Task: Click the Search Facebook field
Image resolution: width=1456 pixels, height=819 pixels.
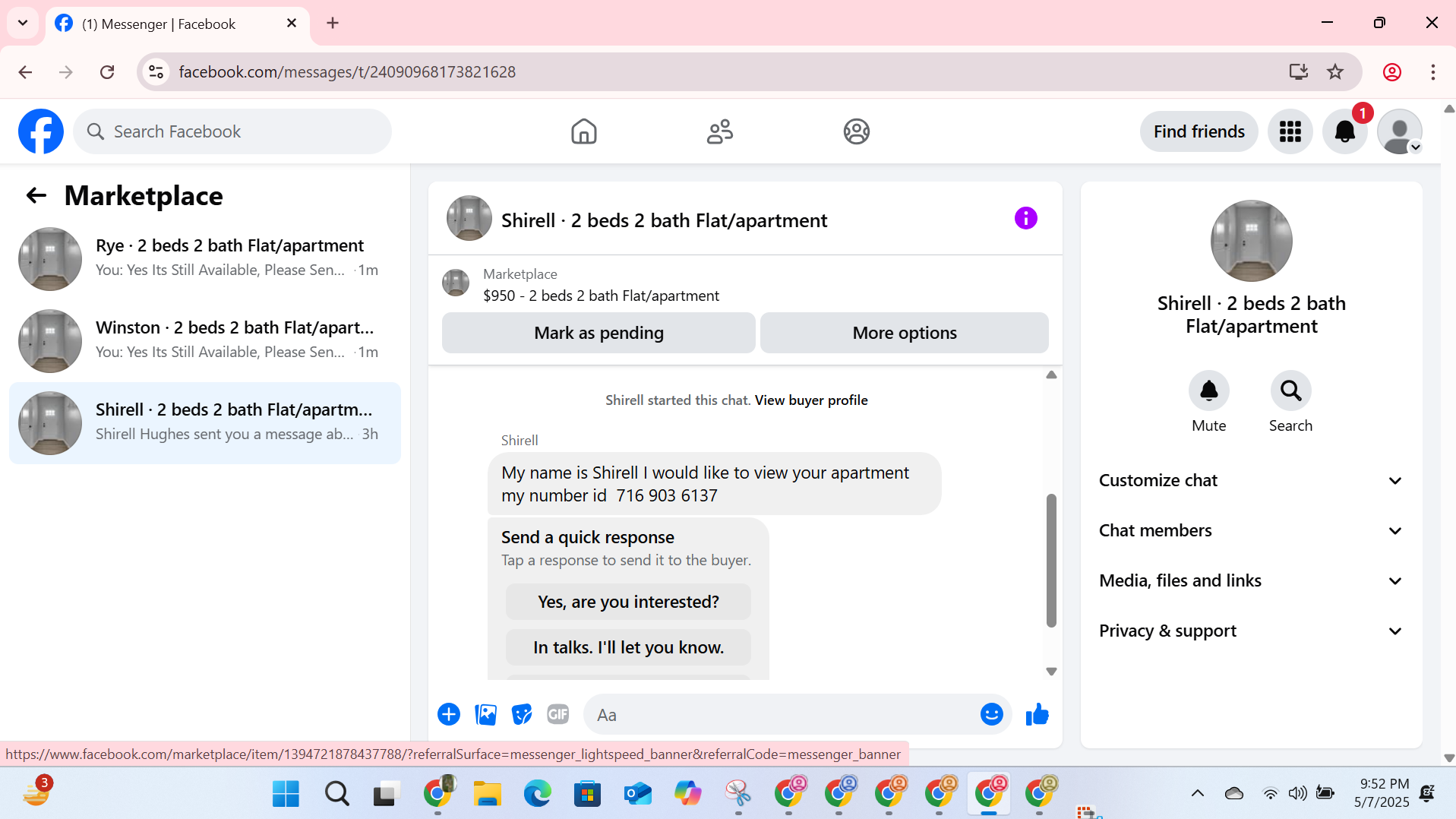Action: [232, 131]
